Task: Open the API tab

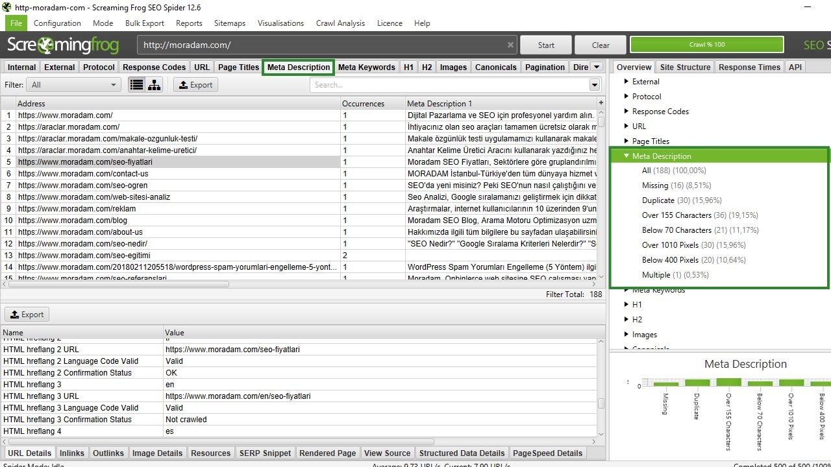Action: point(795,67)
